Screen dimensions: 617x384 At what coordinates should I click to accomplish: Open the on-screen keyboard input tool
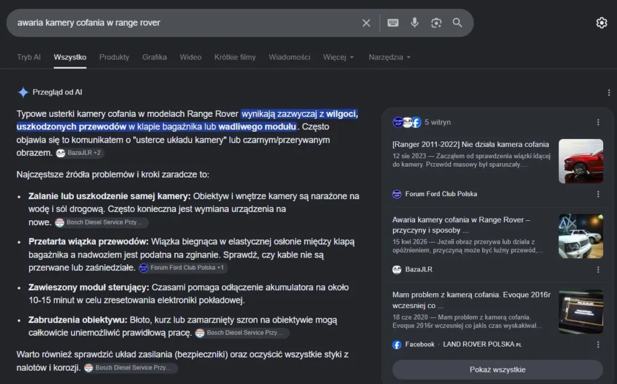[x=393, y=23]
